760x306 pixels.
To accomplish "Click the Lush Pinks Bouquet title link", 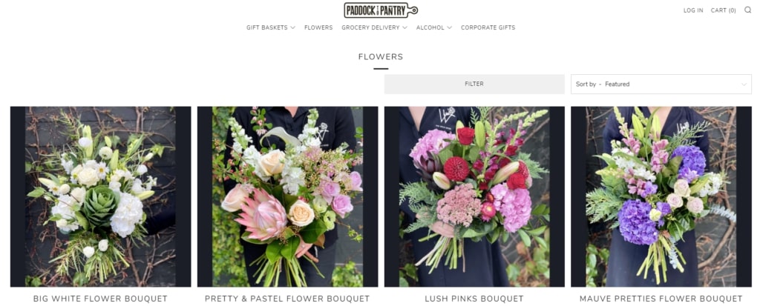I will click(x=474, y=299).
